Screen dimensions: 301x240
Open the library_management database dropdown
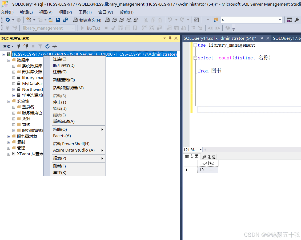point(73,28)
